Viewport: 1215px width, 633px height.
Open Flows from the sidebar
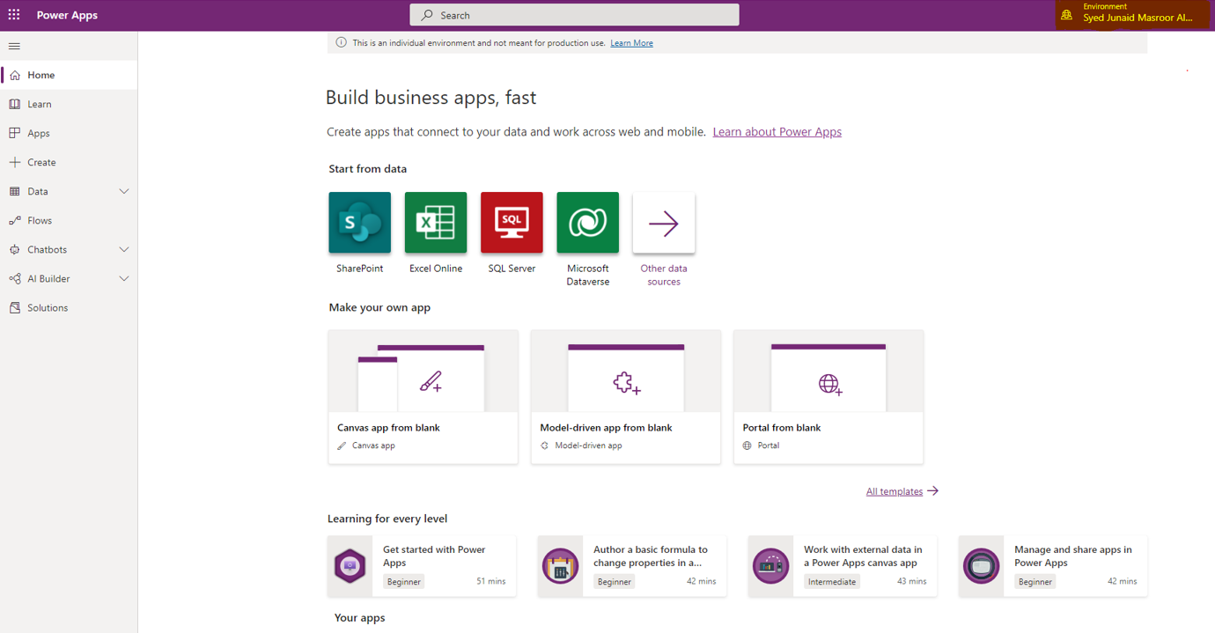pos(40,221)
